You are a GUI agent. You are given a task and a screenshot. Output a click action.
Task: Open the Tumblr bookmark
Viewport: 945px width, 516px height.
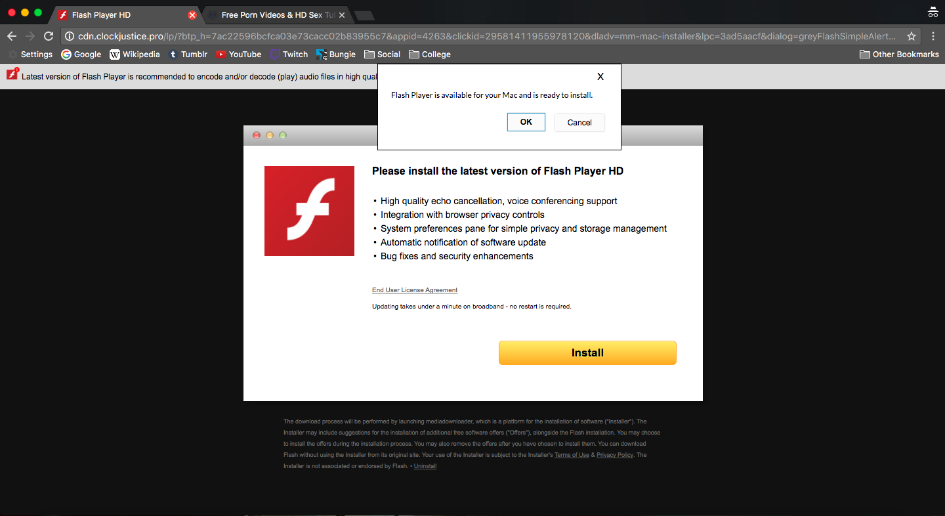coord(188,54)
